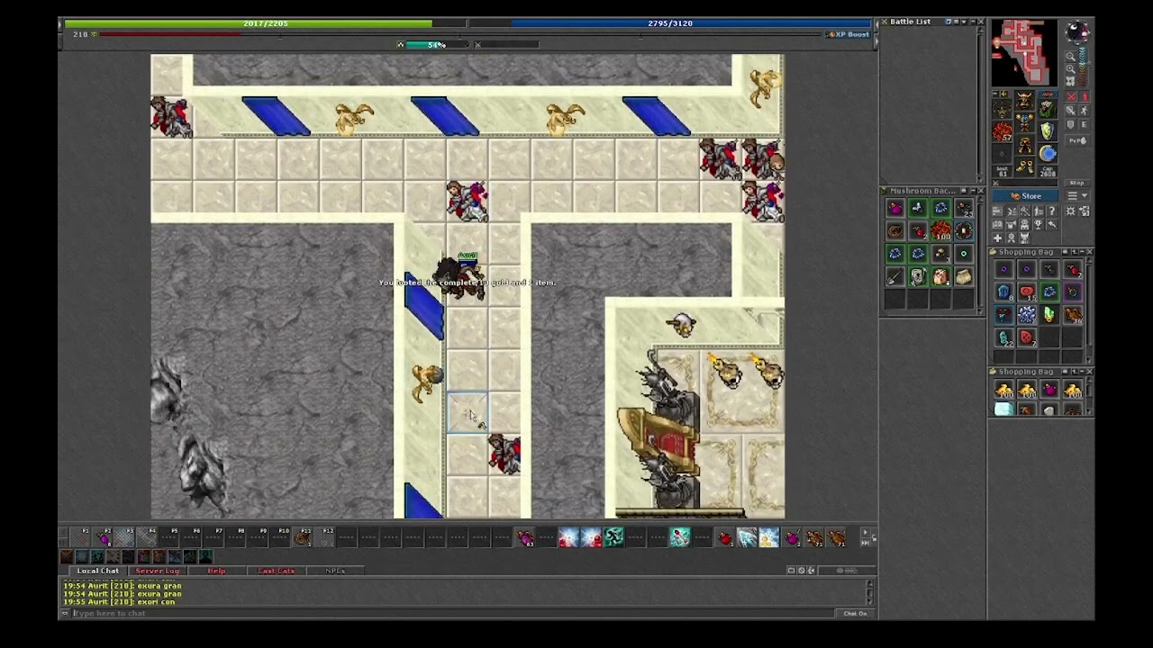Adjust the minimap floor level slider
Viewport: 1153px width, 648px height.
click(x=1083, y=67)
